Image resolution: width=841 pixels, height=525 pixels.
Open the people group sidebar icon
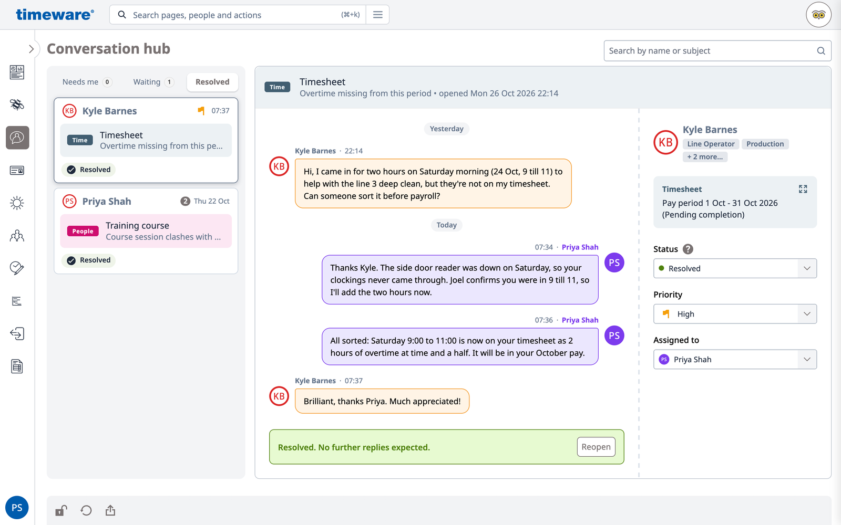17,236
